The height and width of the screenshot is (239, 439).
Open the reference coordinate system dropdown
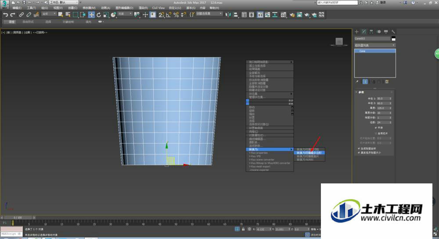click(125, 14)
